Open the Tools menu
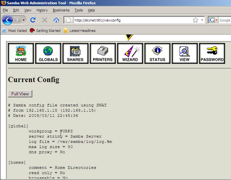The height and width of the screenshot is (180, 231). [x=79, y=10]
